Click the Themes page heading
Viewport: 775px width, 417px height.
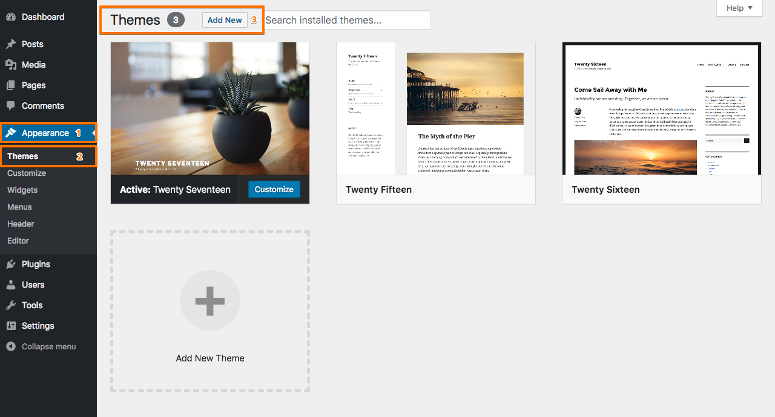(135, 20)
